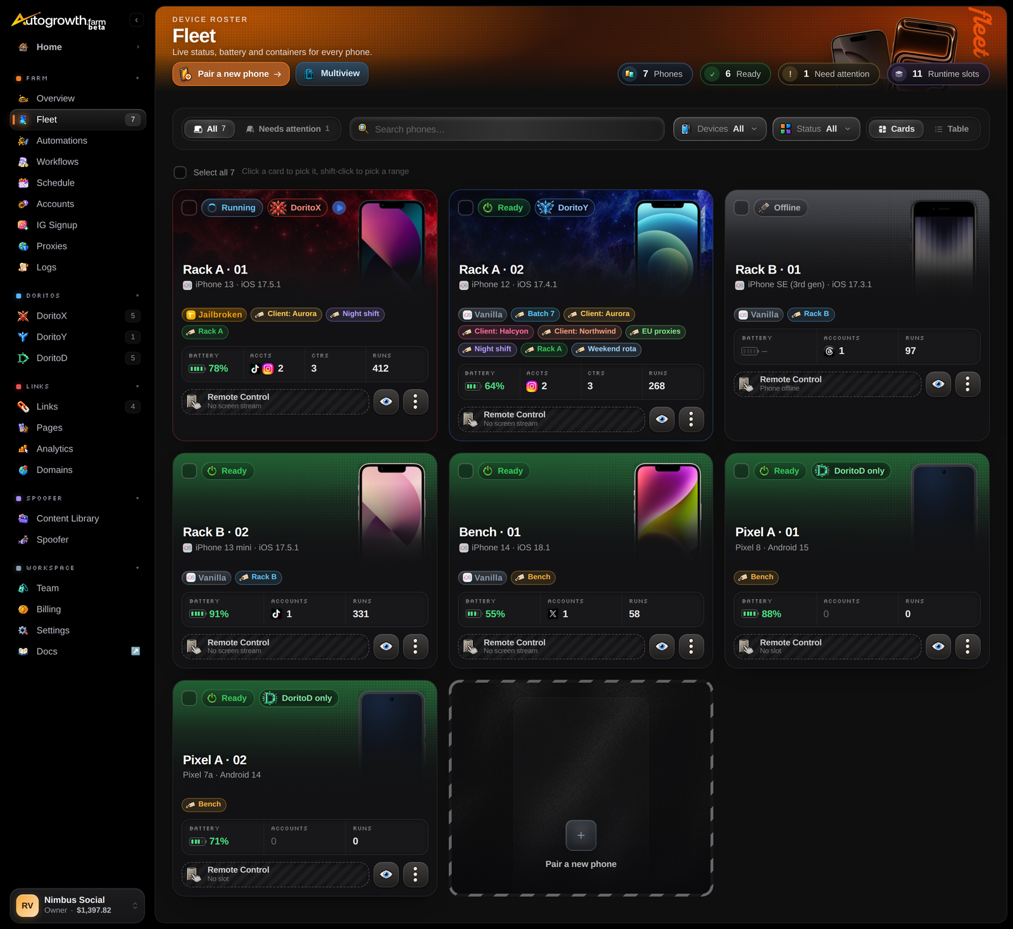The image size is (1013, 929).
Task: Open the Status All dropdown filter
Action: tap(816, 129)
